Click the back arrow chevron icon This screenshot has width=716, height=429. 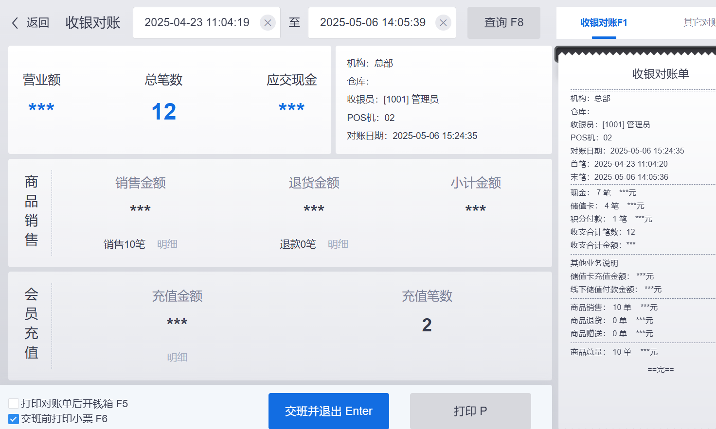coord(15,23)
